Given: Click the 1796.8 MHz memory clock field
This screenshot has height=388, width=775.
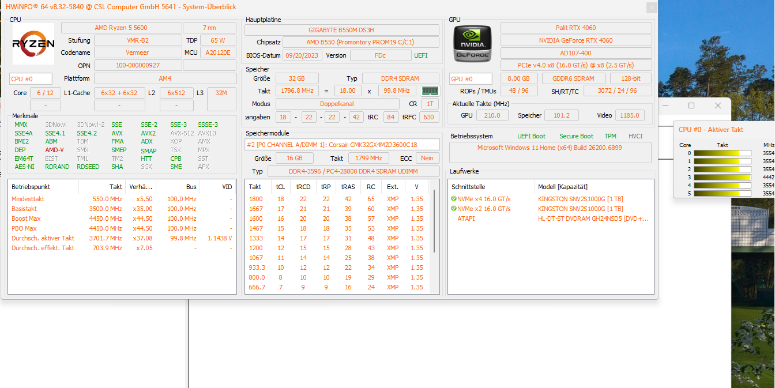Looking at the screenshot, I should (297, 91).
